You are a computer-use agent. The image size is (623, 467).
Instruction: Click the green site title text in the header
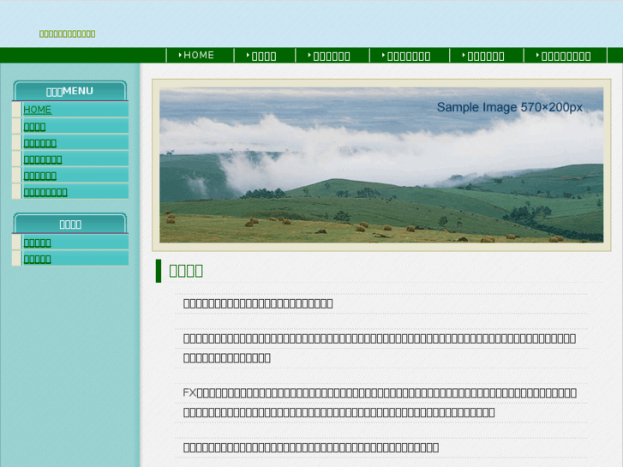pos(67,33)
